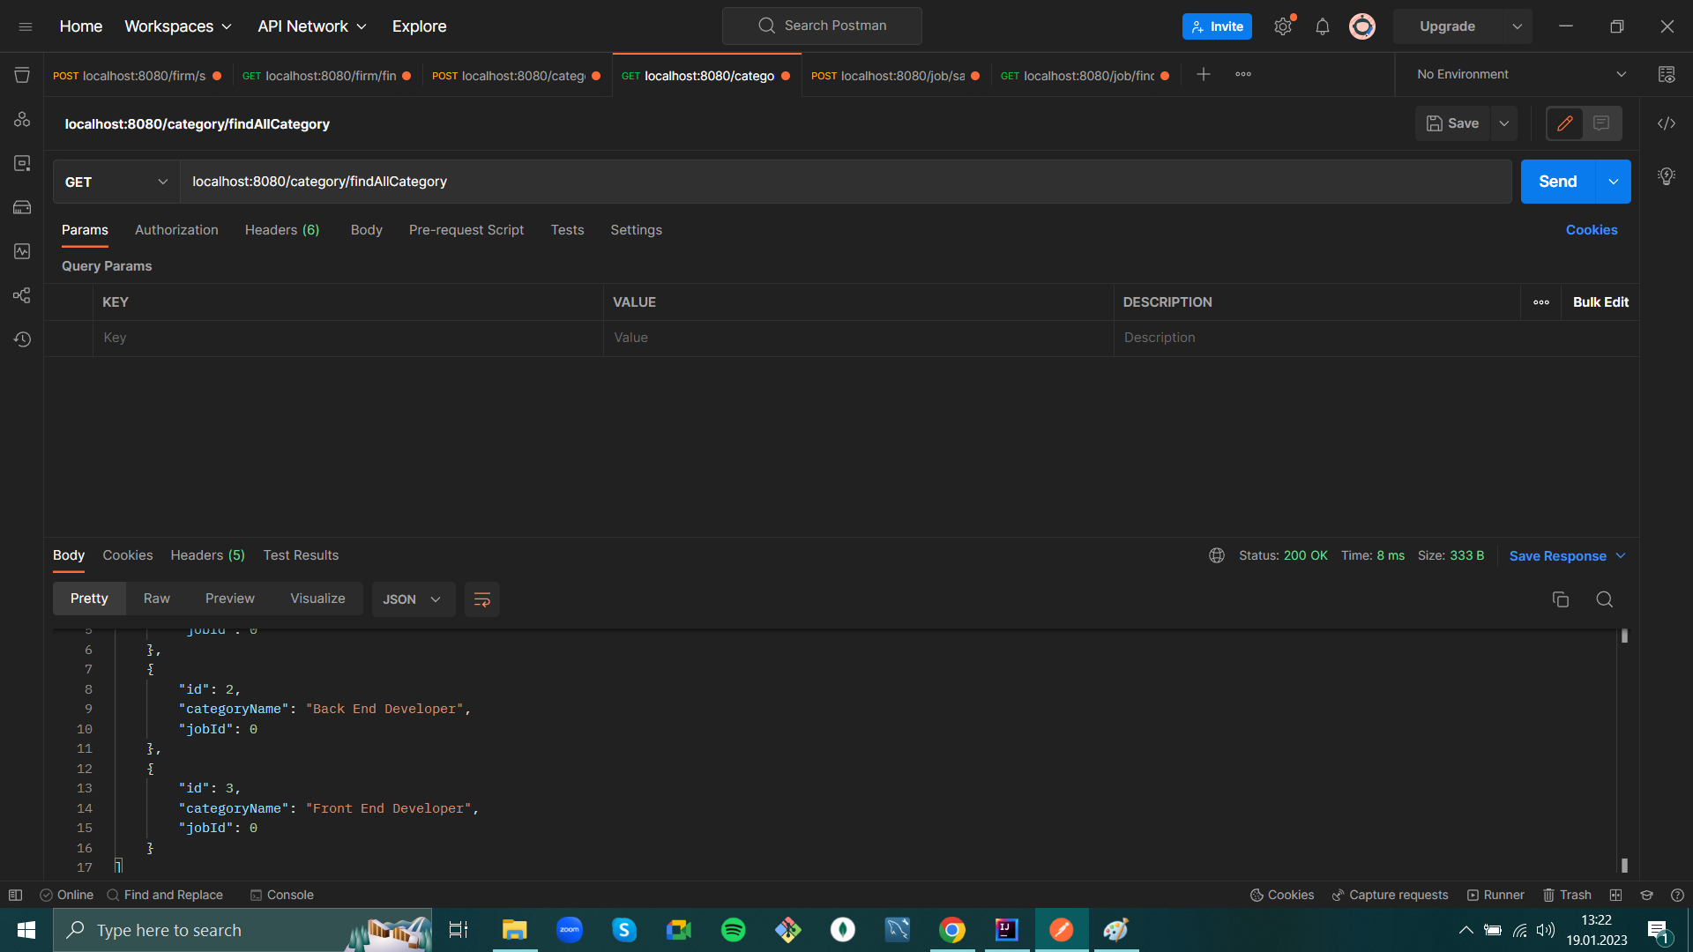This screenshot has height=952, width=1693.
Task: Open the Console from the bottom bar
Action: [282, 895]
